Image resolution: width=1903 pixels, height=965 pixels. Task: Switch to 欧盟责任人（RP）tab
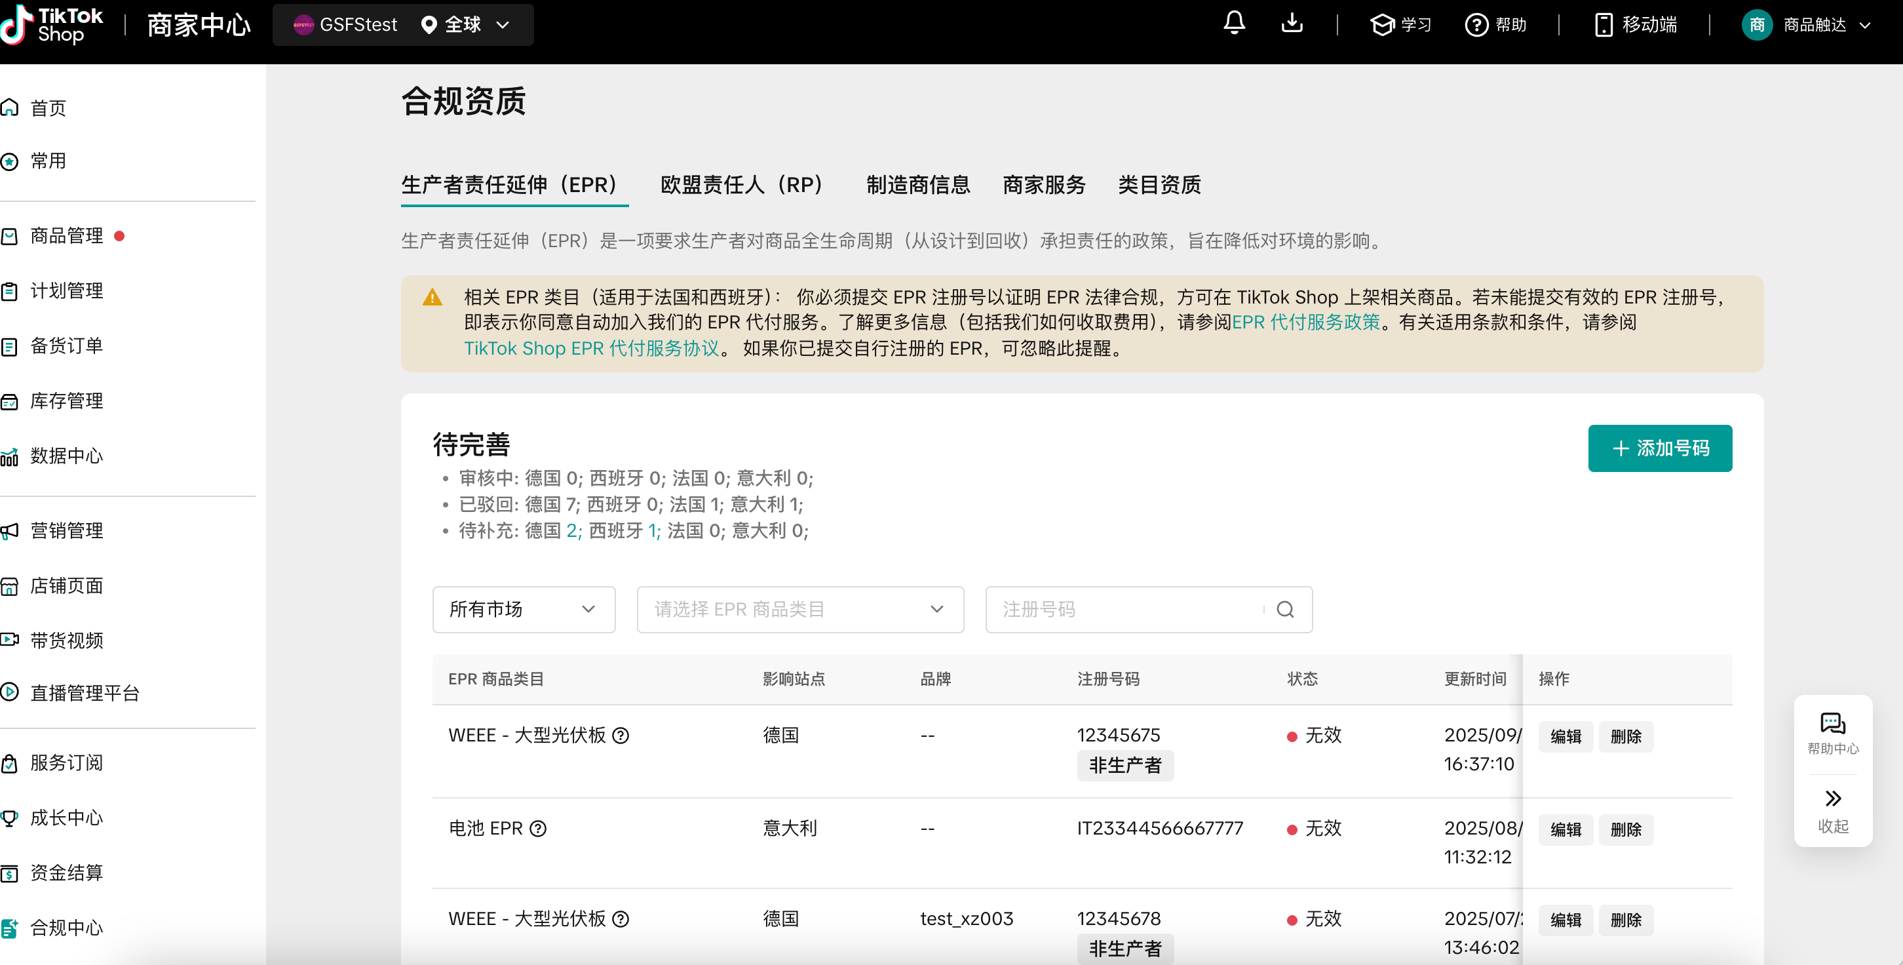click(x=741, y=185)
